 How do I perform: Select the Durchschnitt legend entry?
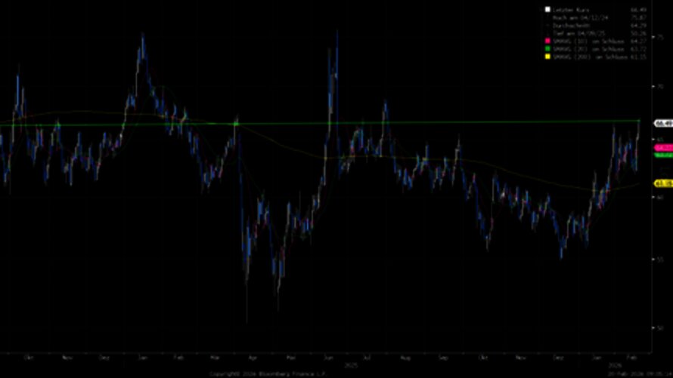point(576,26)
